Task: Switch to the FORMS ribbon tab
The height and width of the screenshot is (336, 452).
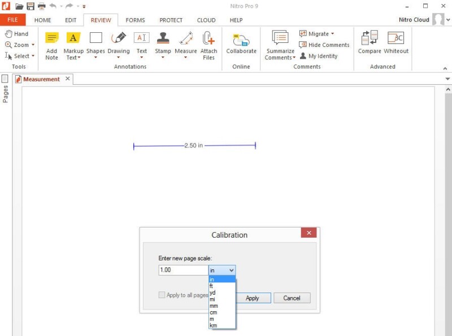Action: point(135,20)
